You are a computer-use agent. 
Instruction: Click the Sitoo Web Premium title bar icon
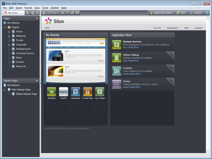(4, 4)
